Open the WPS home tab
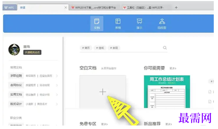The image size is (218, 129). pyautogui.click(x=10, y=7)
